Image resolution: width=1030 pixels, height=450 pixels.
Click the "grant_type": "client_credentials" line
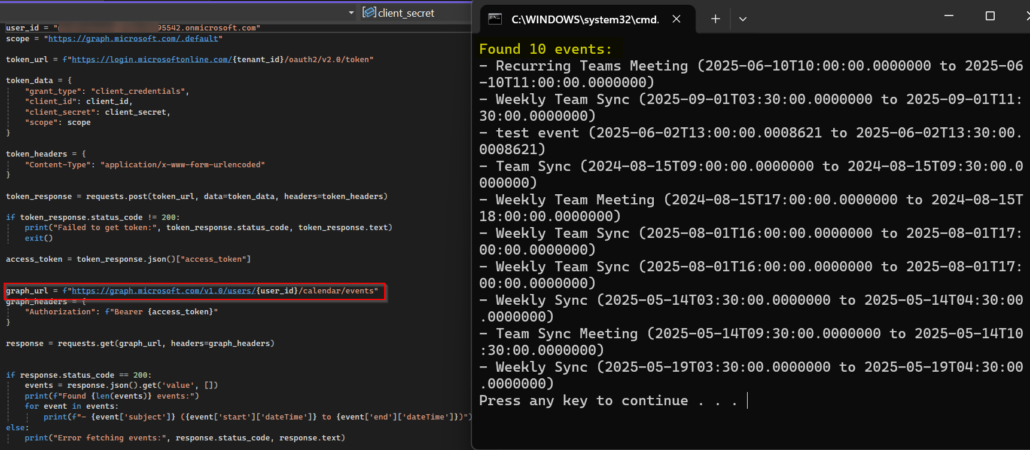[107, 91]
